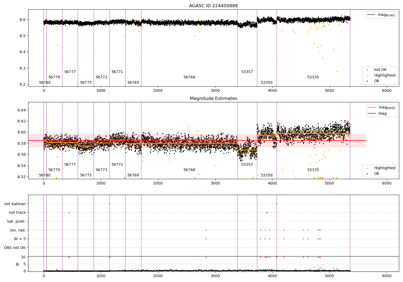The width and height of the screenshot is (403, 282).
Task: Click y-axis tick 8.60 on middle plot
Action: (21, 132)
